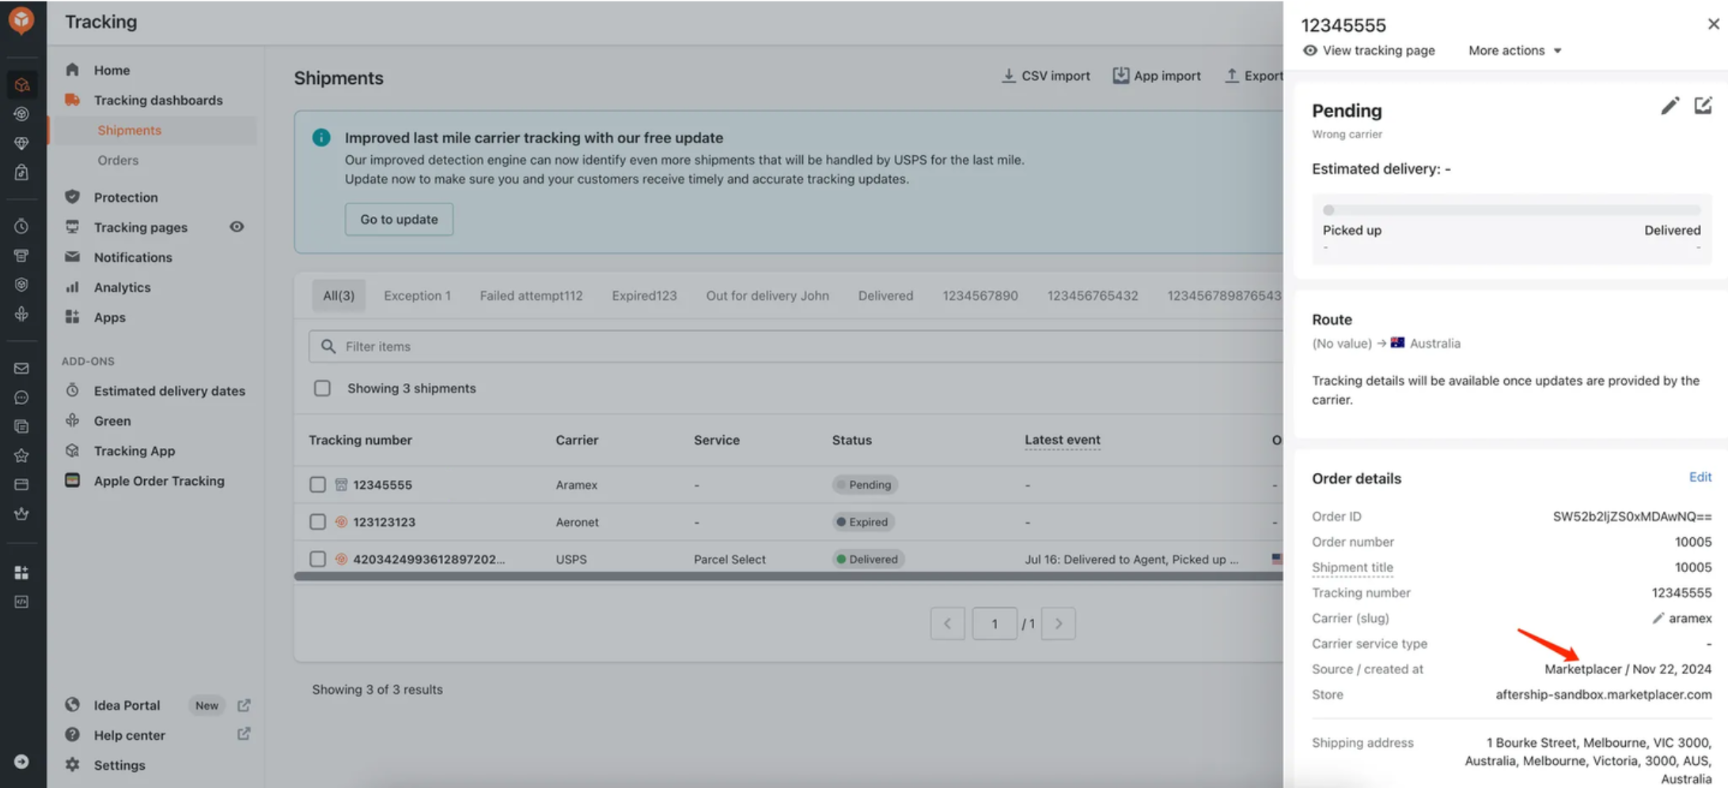The image size is (1728, 788).
Task: Go to previous page with left chevron
Action: click(x=947, y=624)
